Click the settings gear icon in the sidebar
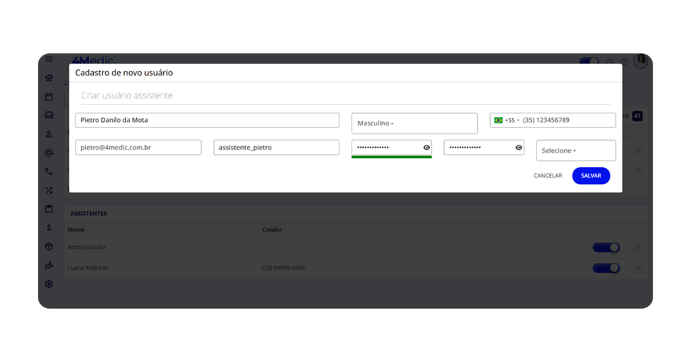691x362 pixels. pyautogui.click(x=49, y=284)
